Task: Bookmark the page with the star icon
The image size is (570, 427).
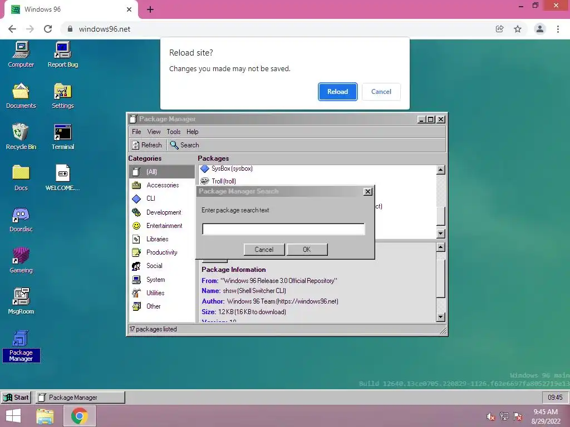Action: (518, 29)
